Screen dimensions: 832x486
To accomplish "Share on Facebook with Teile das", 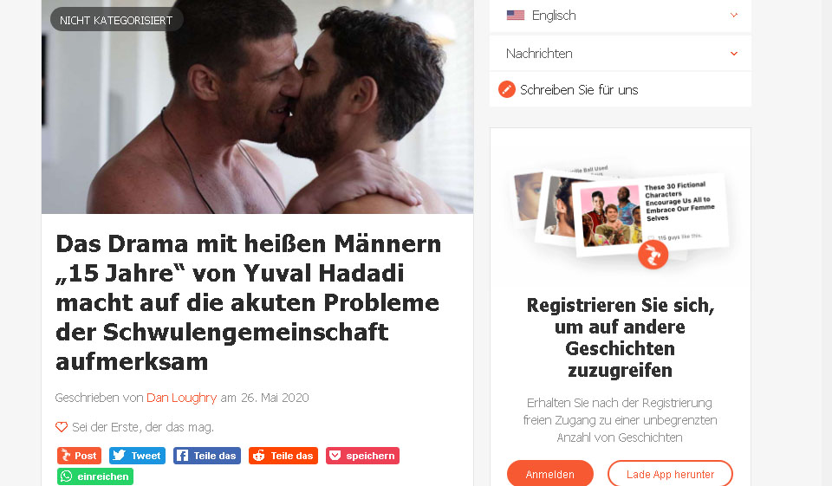I will pos(207,456).
